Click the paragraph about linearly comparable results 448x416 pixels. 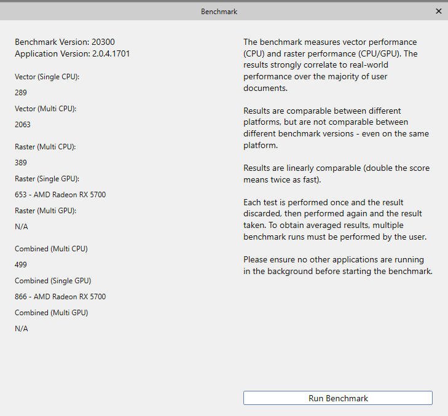337,174
